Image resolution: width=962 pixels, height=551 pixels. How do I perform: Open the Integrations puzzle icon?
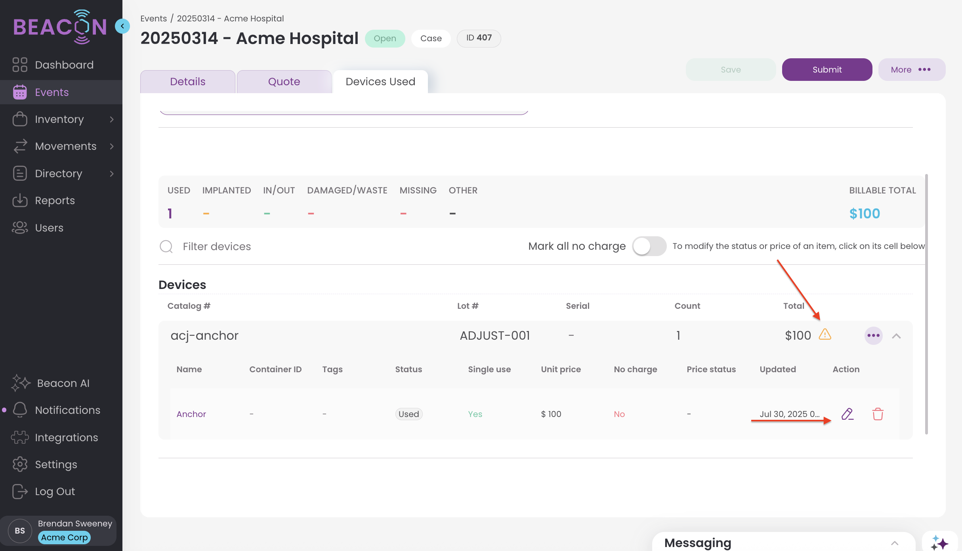pyautogui.click(x=20, y=437)
